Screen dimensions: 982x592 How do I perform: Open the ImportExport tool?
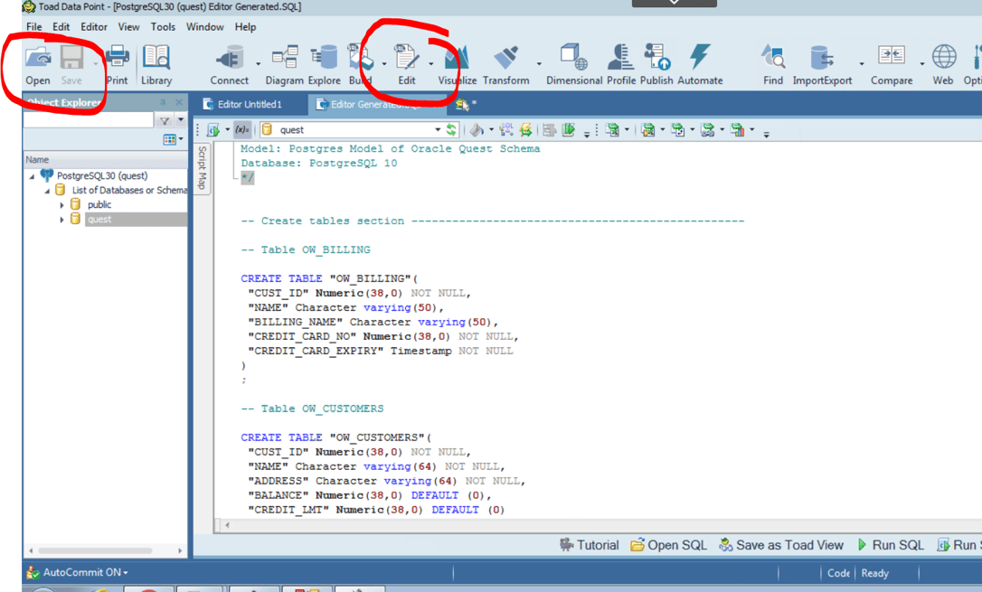point(822,65)
